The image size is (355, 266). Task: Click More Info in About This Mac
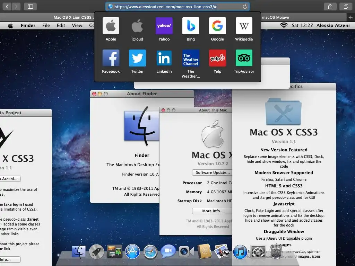point(212,211)
